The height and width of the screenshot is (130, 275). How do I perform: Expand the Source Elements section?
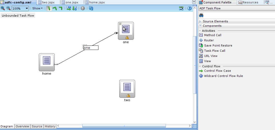coord(200,21)
